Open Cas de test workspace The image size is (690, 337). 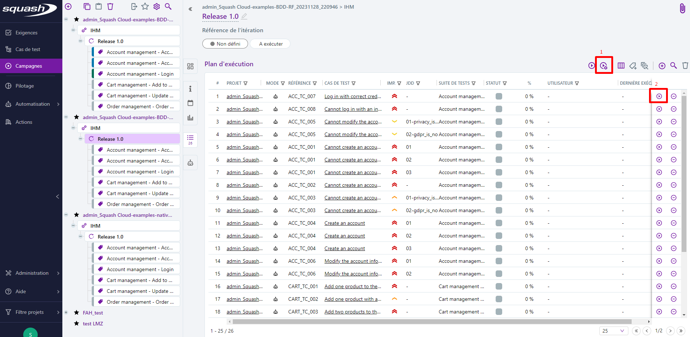click(x=31, y=49)
